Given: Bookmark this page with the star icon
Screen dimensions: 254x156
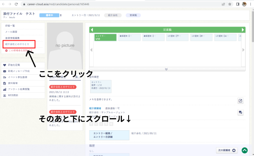Looking at the screenshot, I should 230,4.
